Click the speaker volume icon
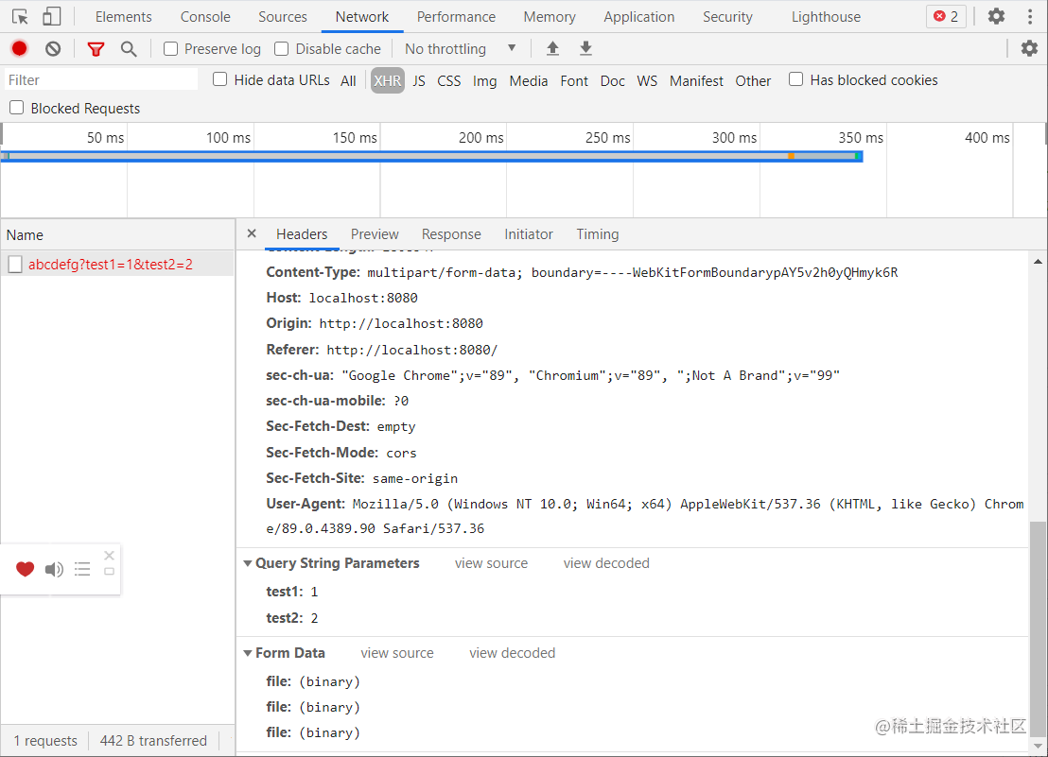This screenshot has height=757, width=1048. coord(54,570)
